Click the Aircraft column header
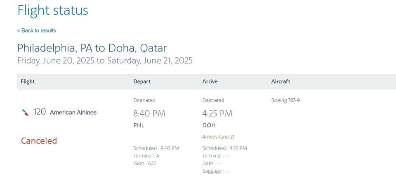 coord(280,81)
